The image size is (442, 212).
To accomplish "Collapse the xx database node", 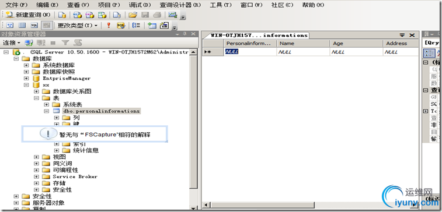I will pos(26,85).
